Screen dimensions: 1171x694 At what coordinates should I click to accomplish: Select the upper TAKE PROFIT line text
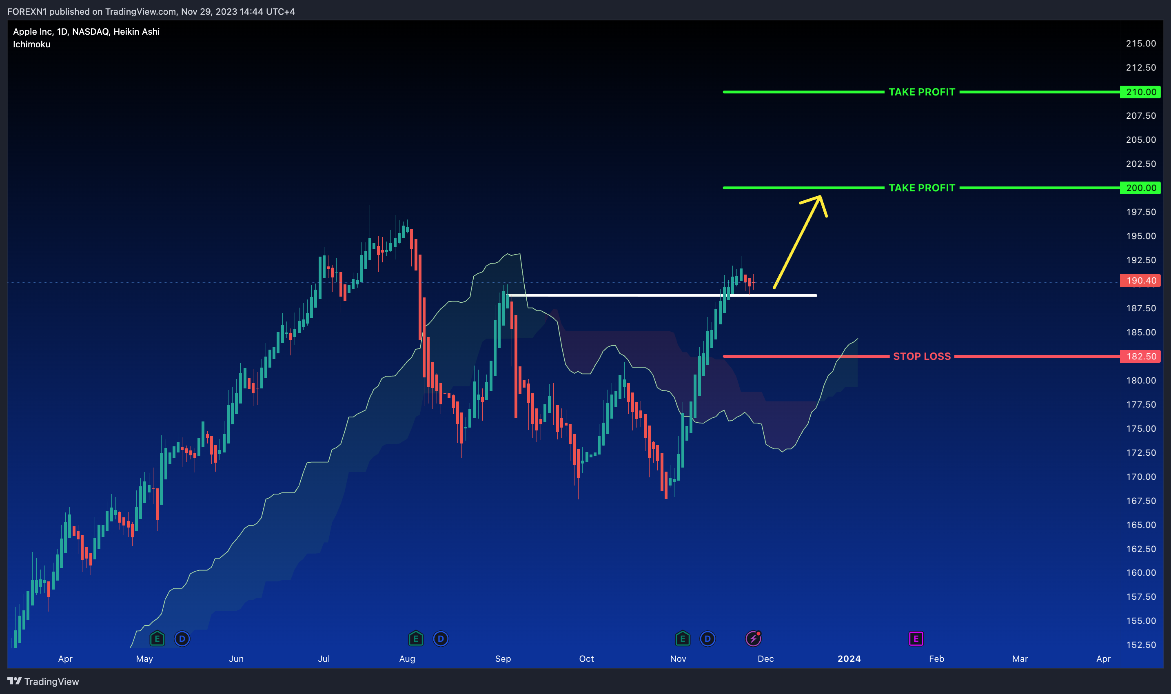(x=922, y=92)
